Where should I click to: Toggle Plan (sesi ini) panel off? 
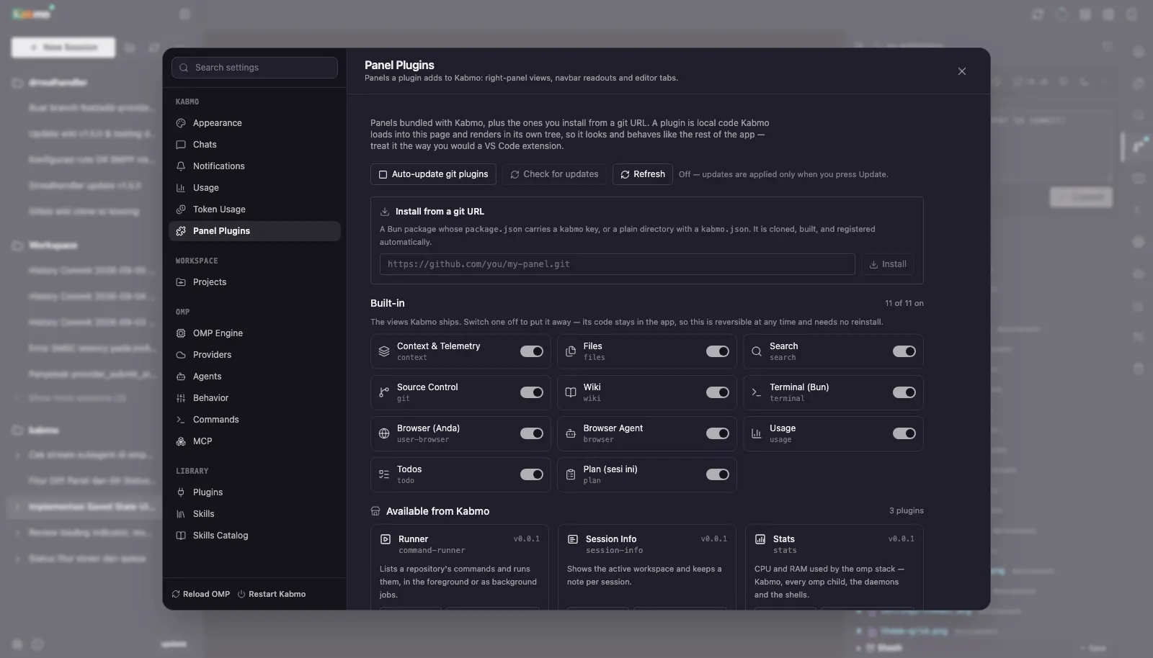(718, 474)
